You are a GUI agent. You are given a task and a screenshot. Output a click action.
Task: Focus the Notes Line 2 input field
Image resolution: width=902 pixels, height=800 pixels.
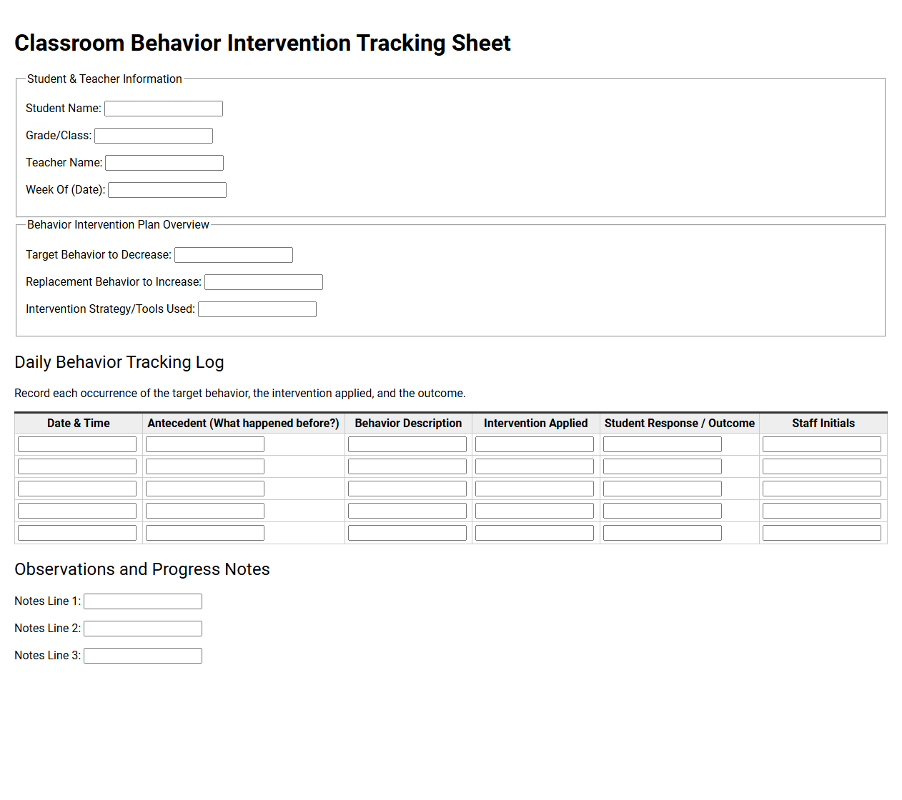click(x=143, y=629)
